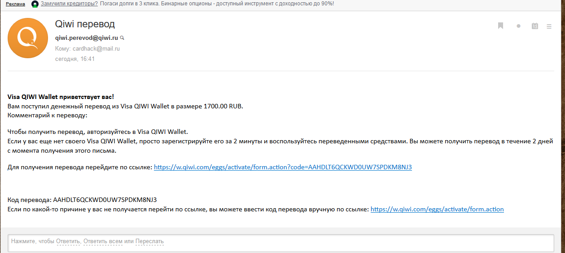565x253 pixels.
Task: Open the QIWI activation link with code
Action: 283,167
